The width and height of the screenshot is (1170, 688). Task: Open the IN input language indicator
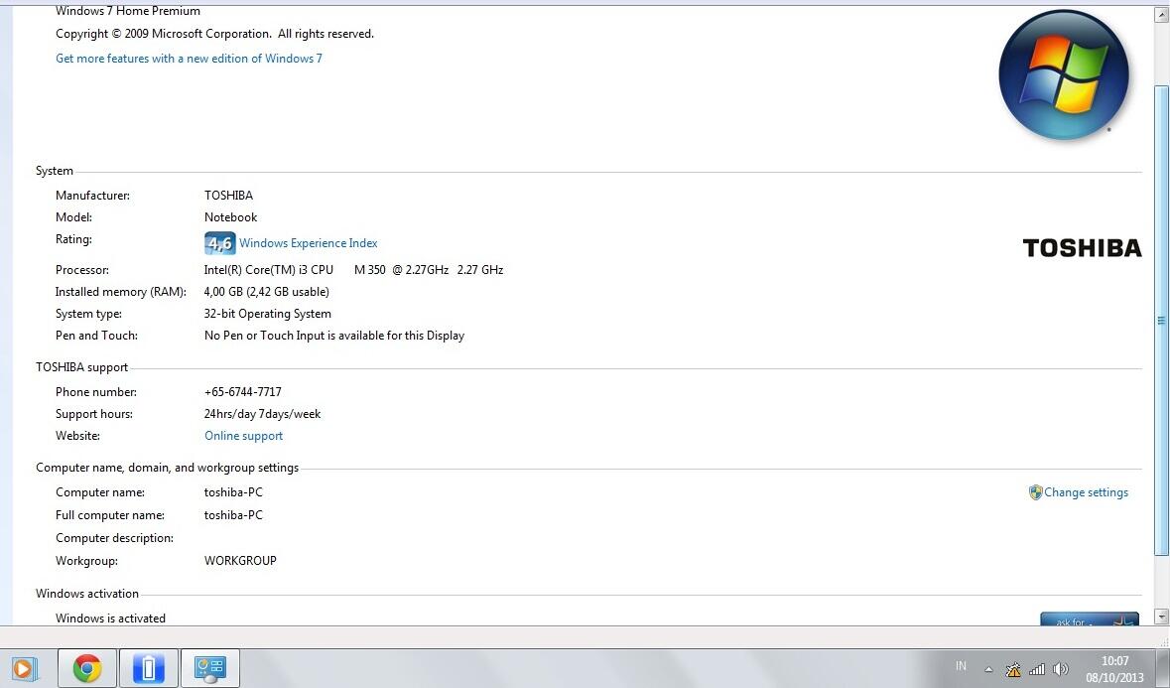point(961,666)
